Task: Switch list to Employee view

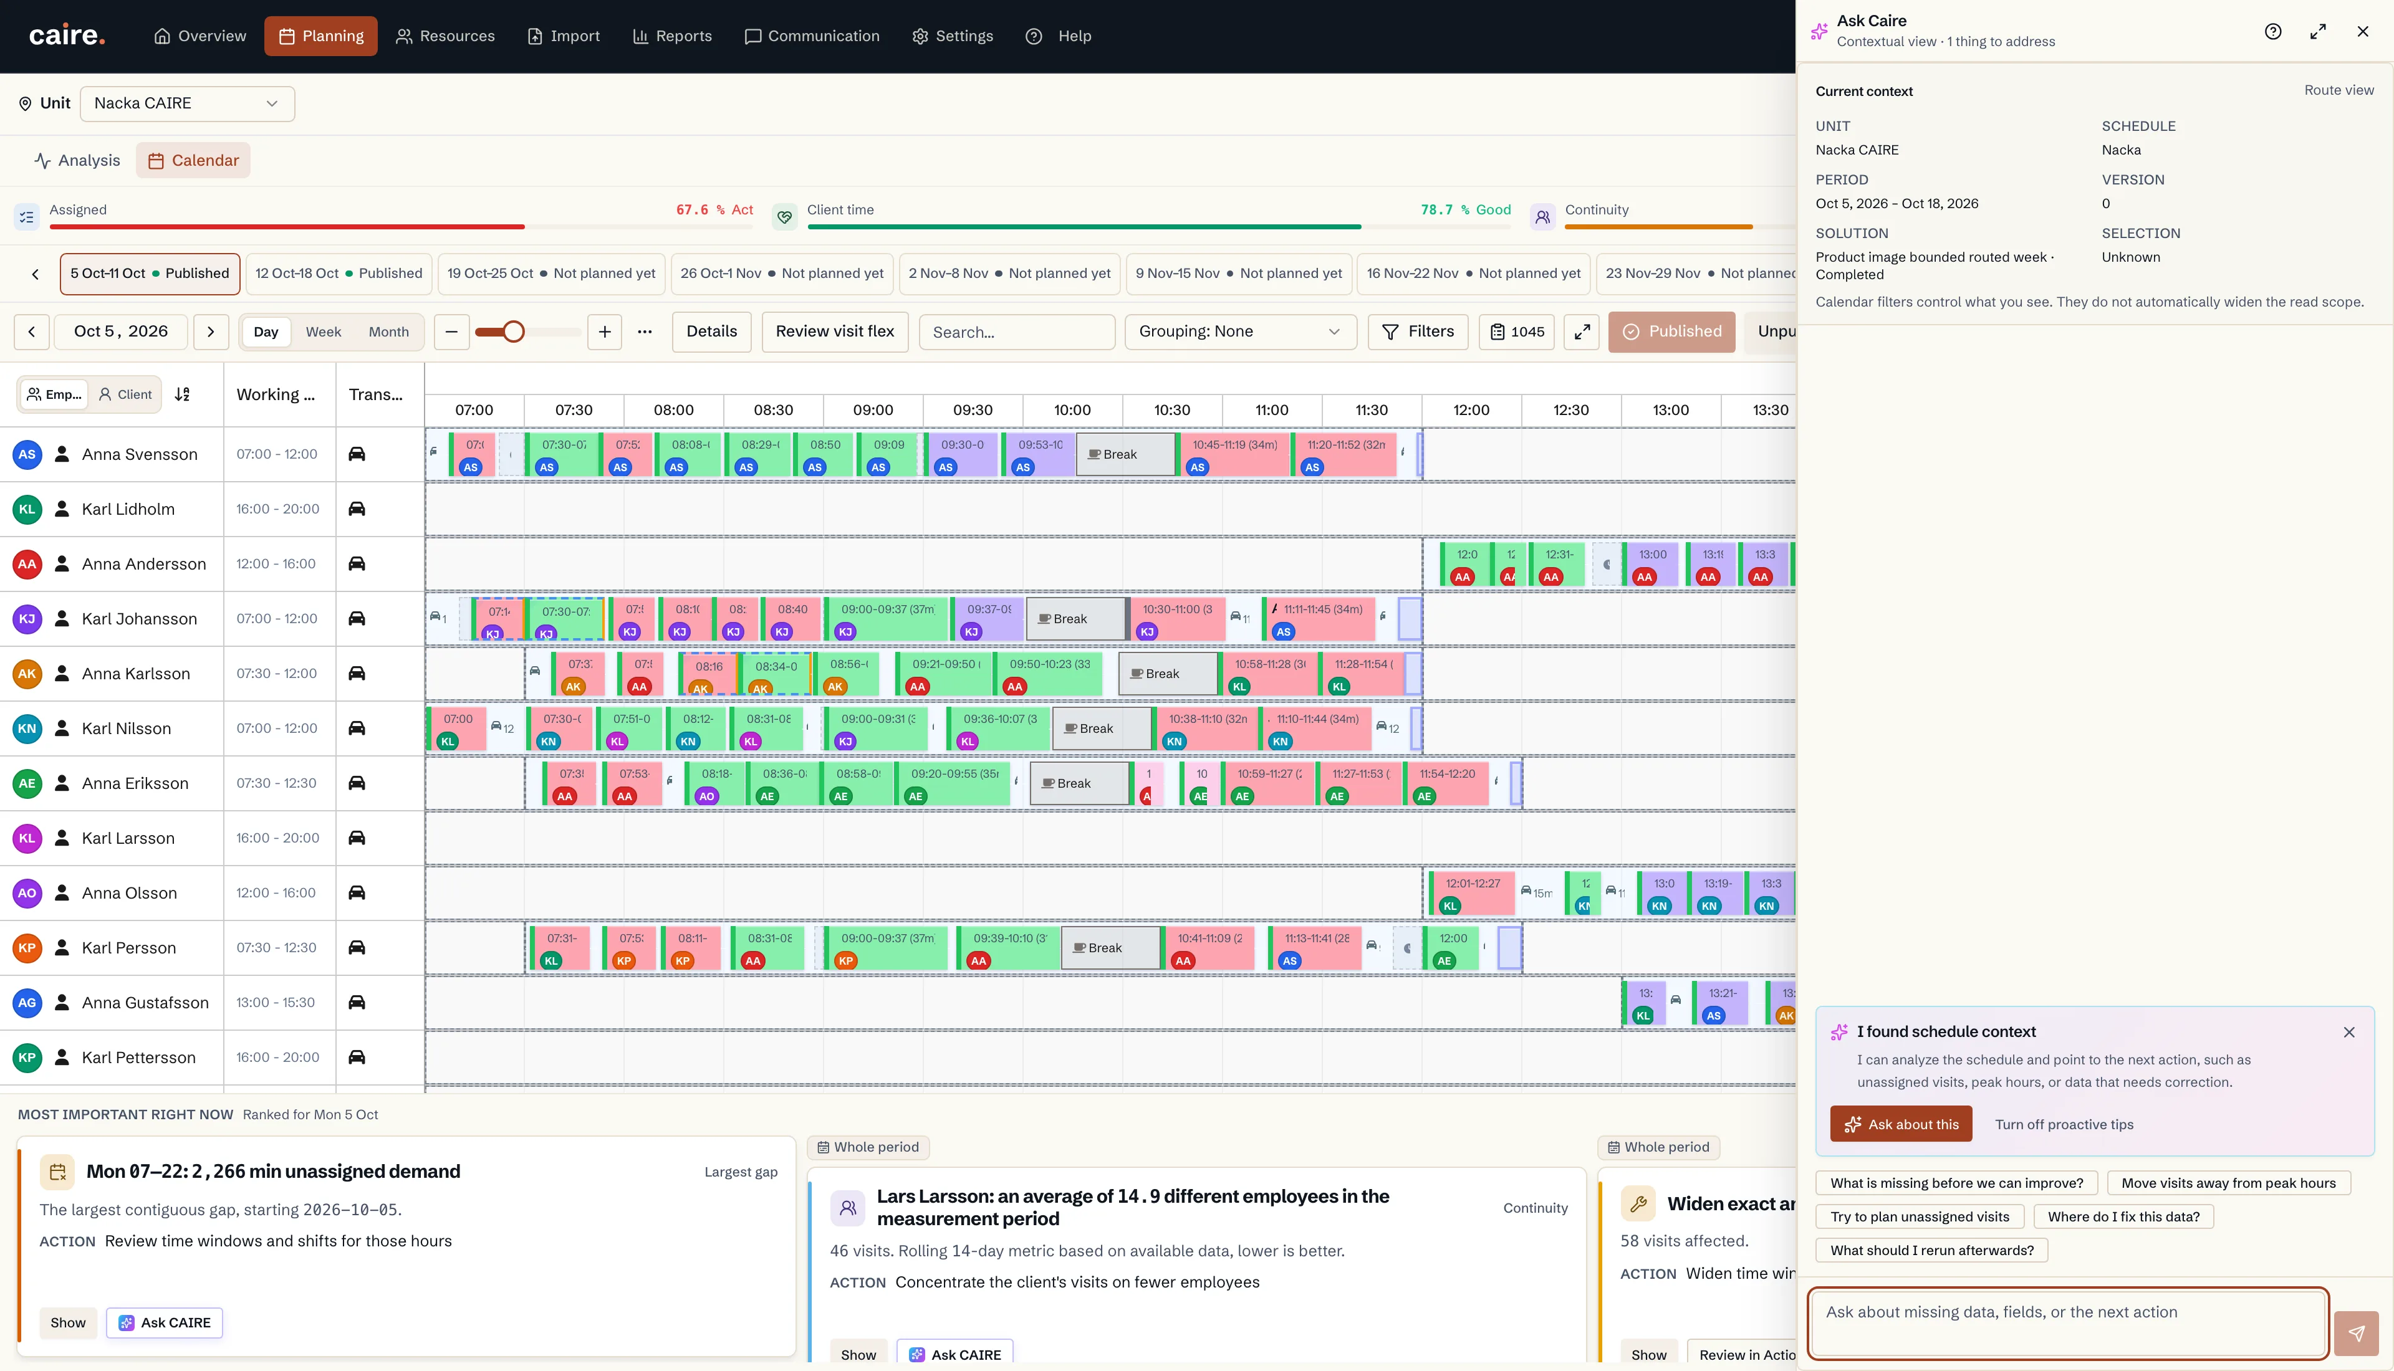Action: 55,394
